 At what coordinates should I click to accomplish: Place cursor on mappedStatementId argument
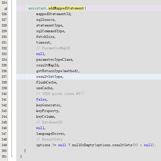pyautogui.click(x=53, y=14)
